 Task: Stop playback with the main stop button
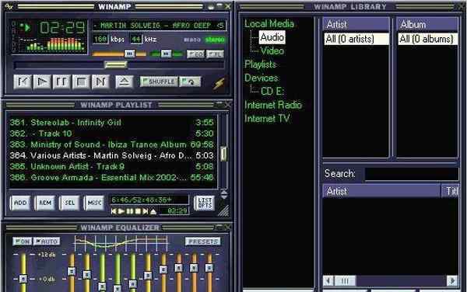point(81,82)
